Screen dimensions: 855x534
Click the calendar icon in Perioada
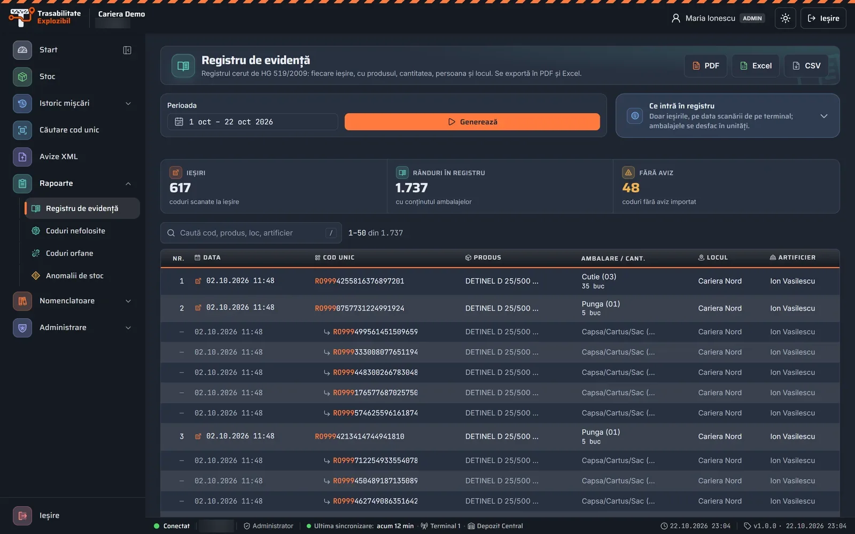179,122
